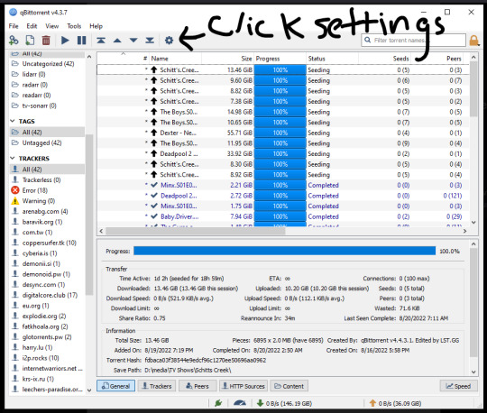The image size is (487, 413).
Task: Click the Resume (play) toolbar icon
Action: coord(65,41)
